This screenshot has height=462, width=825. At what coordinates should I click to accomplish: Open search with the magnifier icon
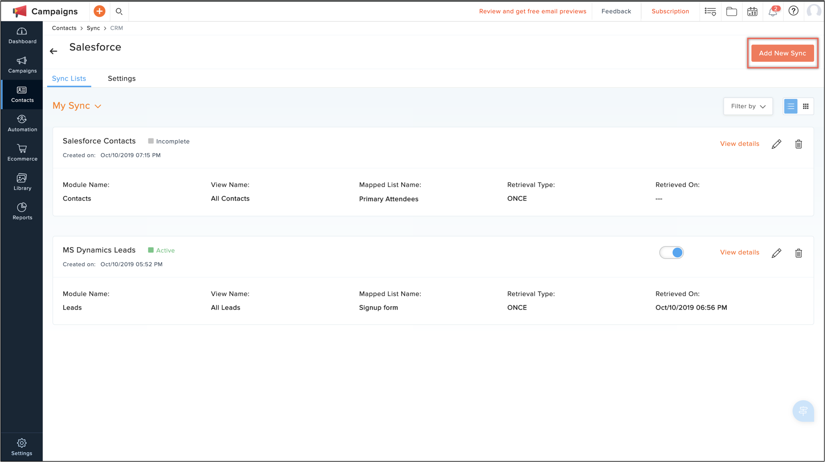(x=119, y=11)
